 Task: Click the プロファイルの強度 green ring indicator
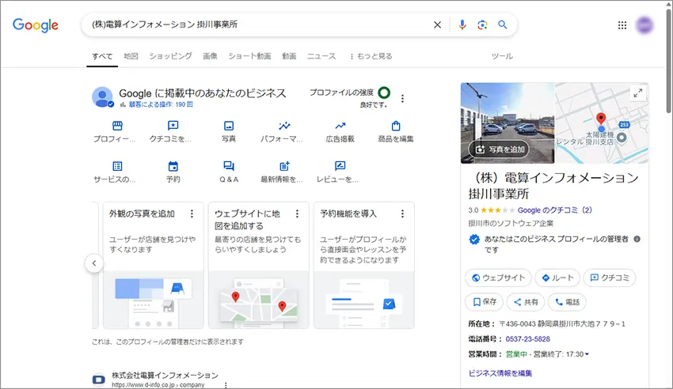tap(384, 93)
